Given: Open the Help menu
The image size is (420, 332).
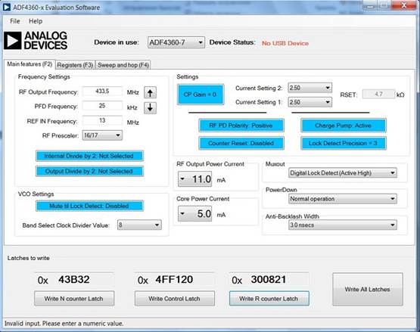Looking at the screenshot, I should [x=36, y=21].
